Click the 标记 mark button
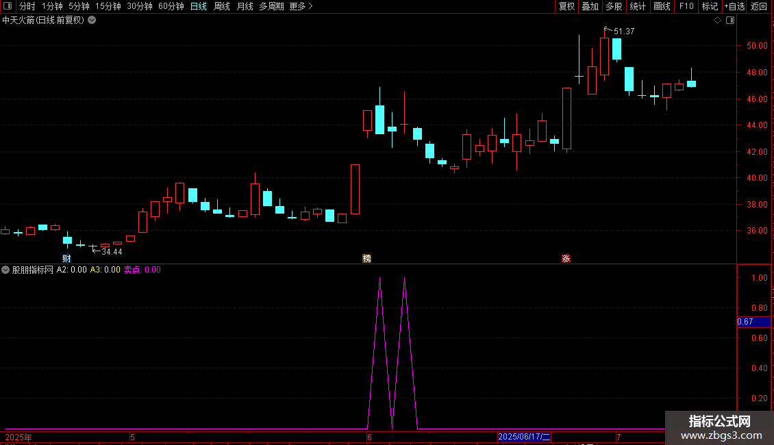 (x=710, y=6)
